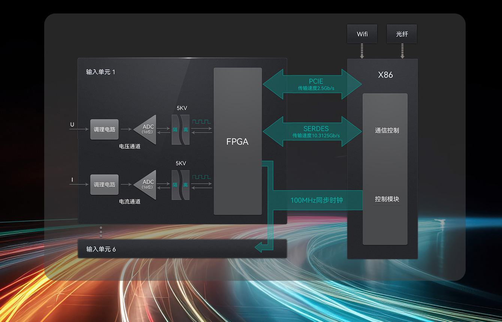Image resolution: width=502 pixels, height=322 pixels.
Task: Click the voltage channel 隔离 isolation symbol
Action: [x=181, y=130]
